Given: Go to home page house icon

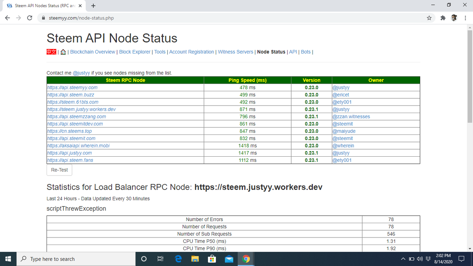Looking at the screenshot, I should click(x=63, y=52).
